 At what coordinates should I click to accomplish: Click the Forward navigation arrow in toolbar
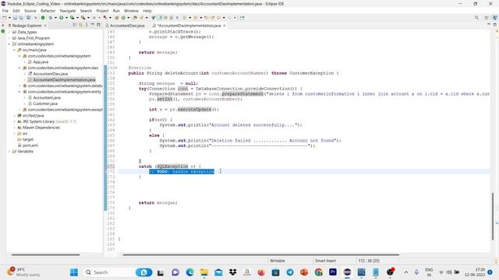pyautogui.click(x=229, y=18)
